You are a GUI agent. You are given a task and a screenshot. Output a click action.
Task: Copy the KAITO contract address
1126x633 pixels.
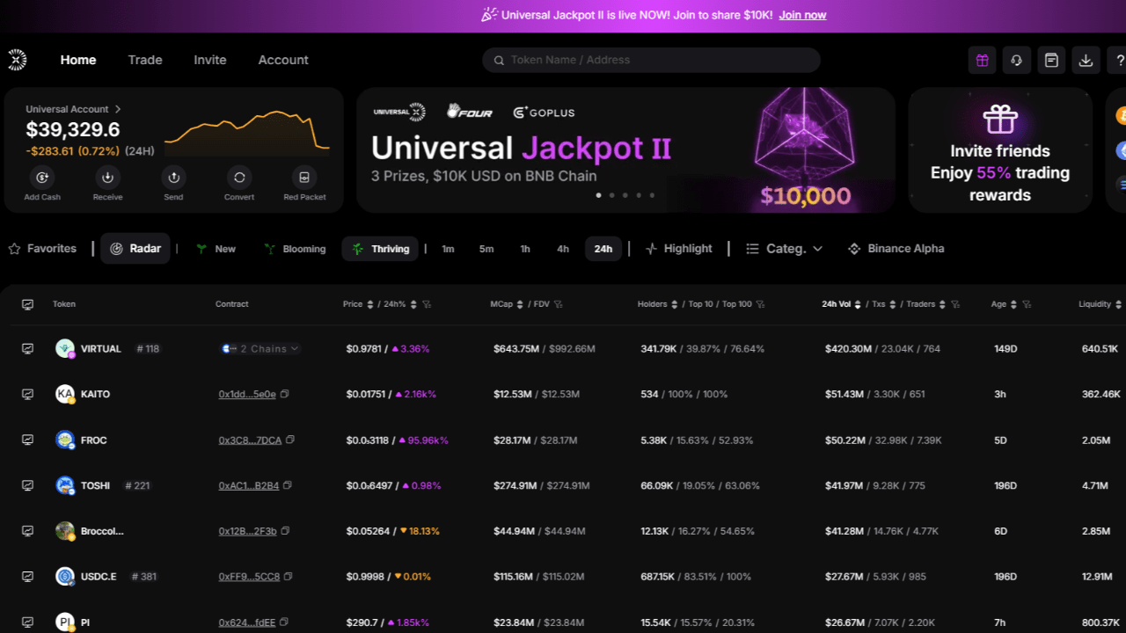click(284, 395)
